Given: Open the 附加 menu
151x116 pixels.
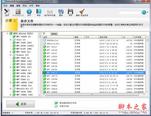Looking at the screenshot, I should (25, 6).
